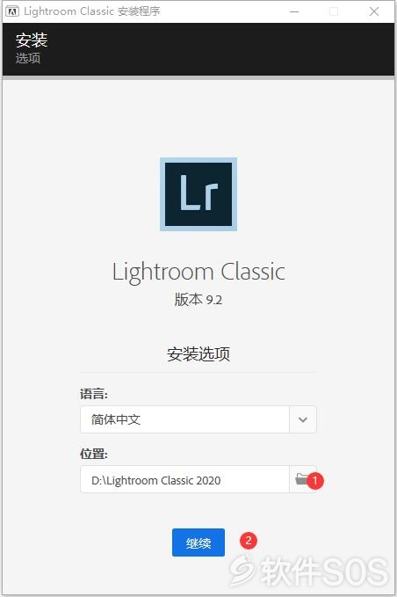Click the red number 2 marker
The image size is (397, 597).
(x=249, y=541)
